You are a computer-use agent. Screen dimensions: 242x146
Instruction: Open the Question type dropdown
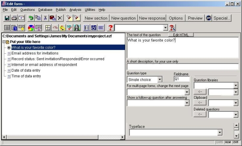(x=160, y=79)
